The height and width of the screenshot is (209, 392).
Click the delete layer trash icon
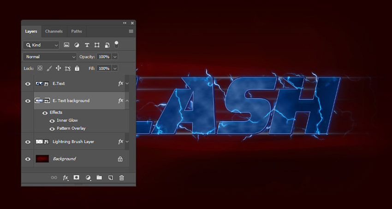tap(122, 177)
